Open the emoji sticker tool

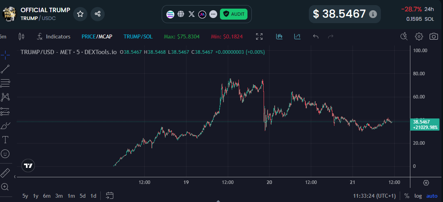(x=6, y=154)
